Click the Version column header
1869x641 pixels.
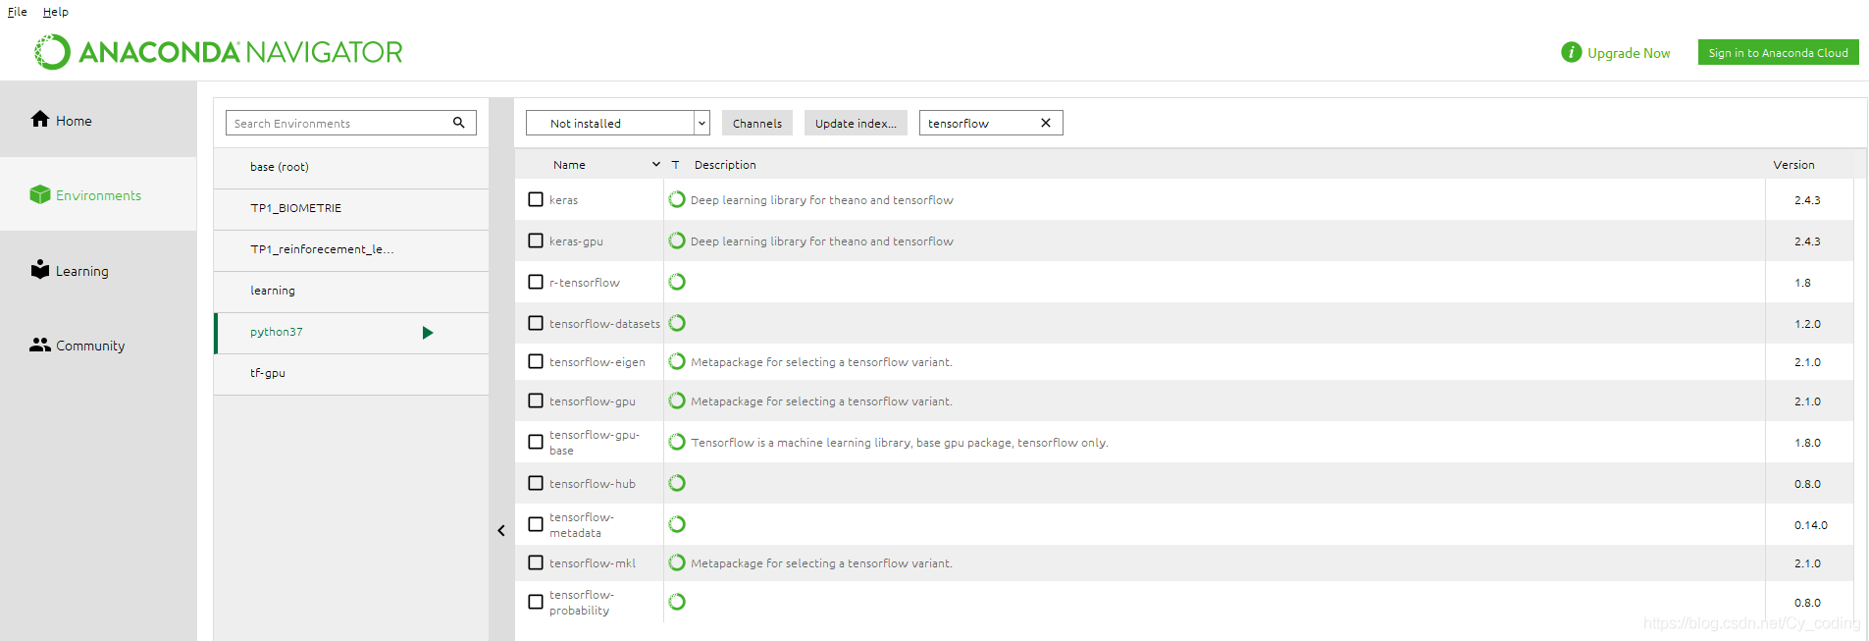click(1793, 165)
